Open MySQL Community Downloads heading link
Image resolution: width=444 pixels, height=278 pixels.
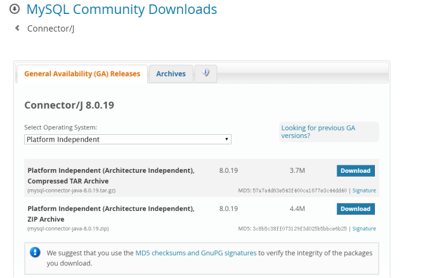point(122,9)
